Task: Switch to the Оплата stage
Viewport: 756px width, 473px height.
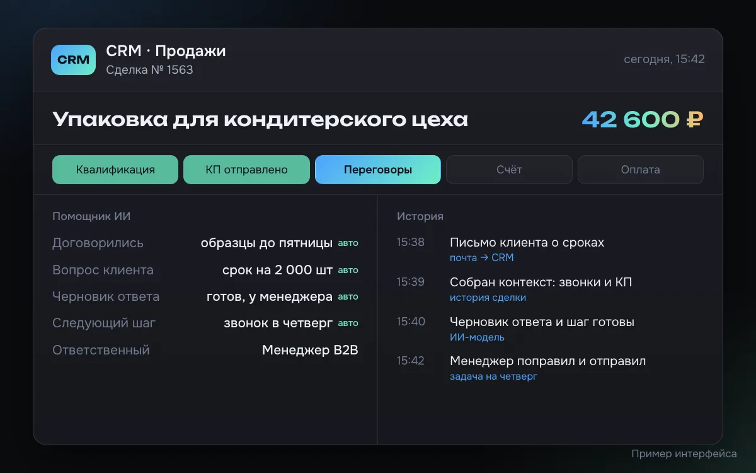Action: click(641, 170)
